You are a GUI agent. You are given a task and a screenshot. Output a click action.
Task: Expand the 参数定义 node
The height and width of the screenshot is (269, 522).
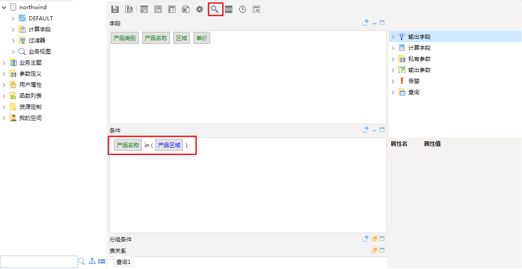[4, 74]
